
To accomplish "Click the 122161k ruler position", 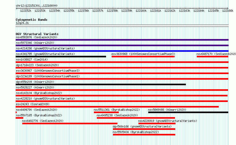I will pyautogui.click(x=156, y=11).
